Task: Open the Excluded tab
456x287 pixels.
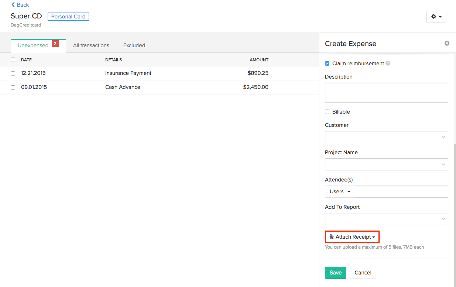Action: (134, 45)
